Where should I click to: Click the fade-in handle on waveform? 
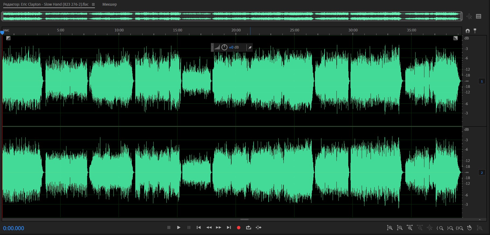[8, 38]
